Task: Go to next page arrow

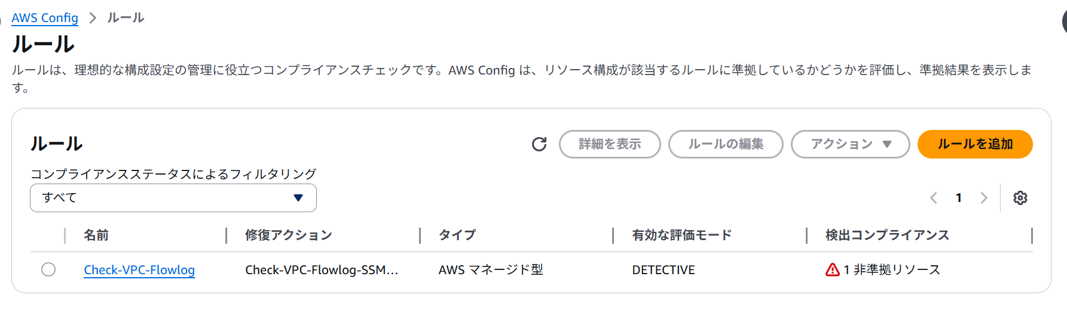Action: click(x=983, y=198)
